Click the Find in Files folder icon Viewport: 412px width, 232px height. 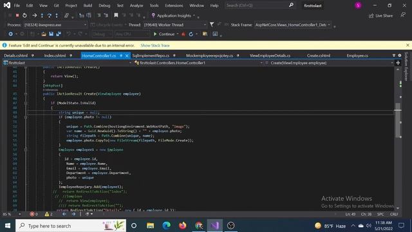[x=205, y=34]
